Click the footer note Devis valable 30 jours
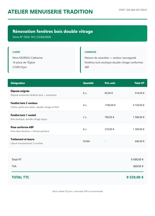The width and height of the screenshot is (155, 216). [x=62, y=191]
